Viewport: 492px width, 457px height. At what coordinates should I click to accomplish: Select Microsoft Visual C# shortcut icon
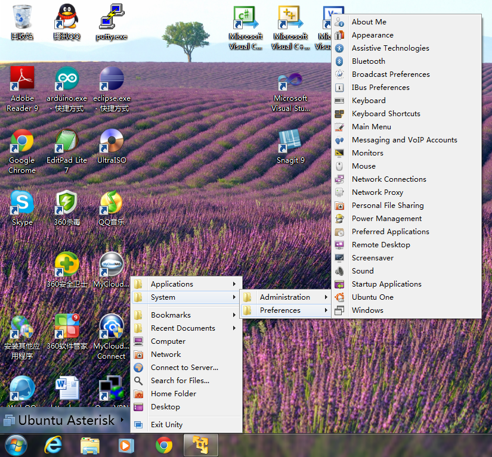[246, 18]
